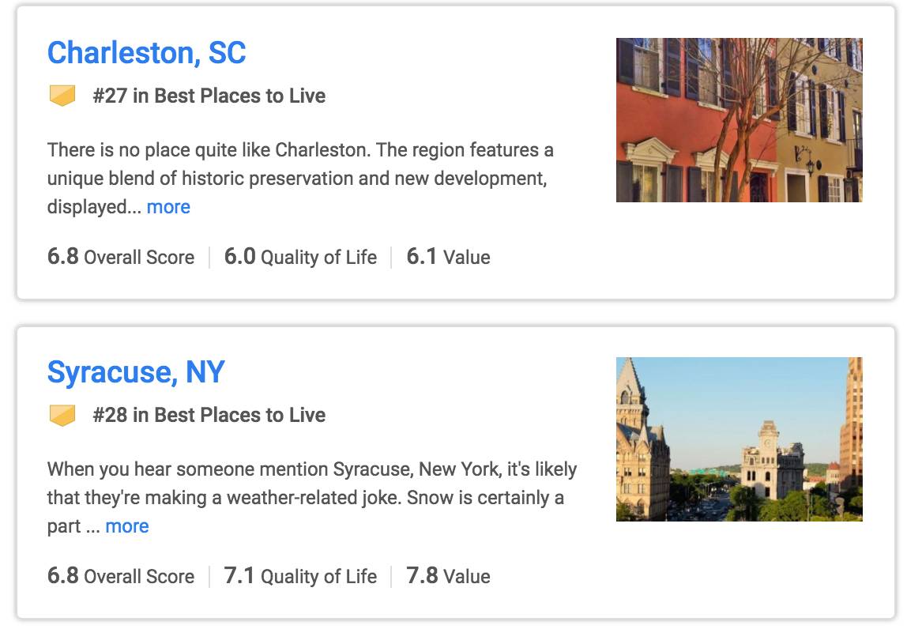Expand Syracuse description with the more link

click(127, 526)
